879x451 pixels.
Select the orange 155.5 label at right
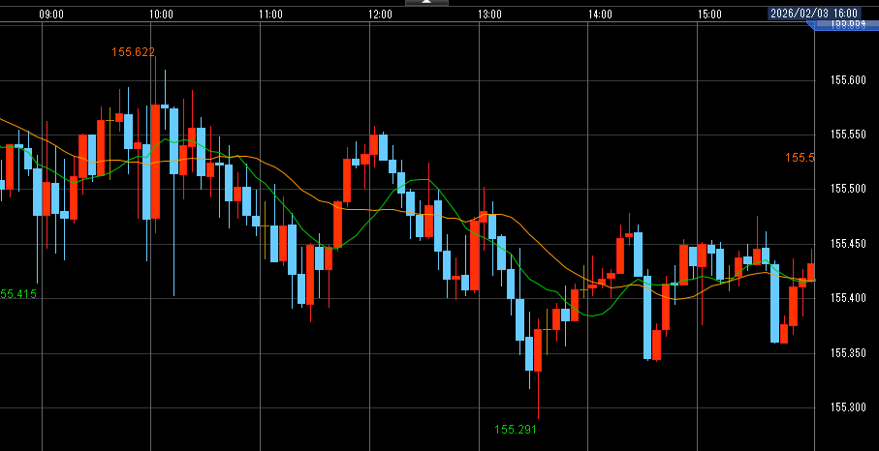click(800, 158)
